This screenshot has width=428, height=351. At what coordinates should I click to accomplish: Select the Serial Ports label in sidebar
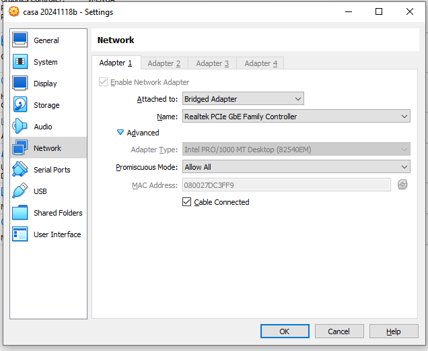click(x=52, y=170)
